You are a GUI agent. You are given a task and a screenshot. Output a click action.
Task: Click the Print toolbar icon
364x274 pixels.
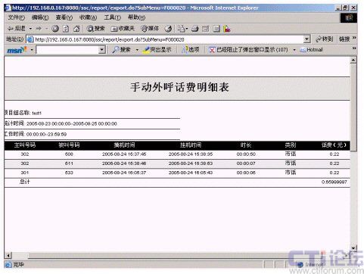pyautogui.click(x=194, y=29)
